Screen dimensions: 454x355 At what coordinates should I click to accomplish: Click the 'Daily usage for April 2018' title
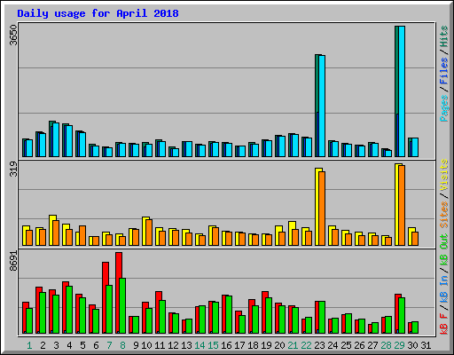pos(98,13)
